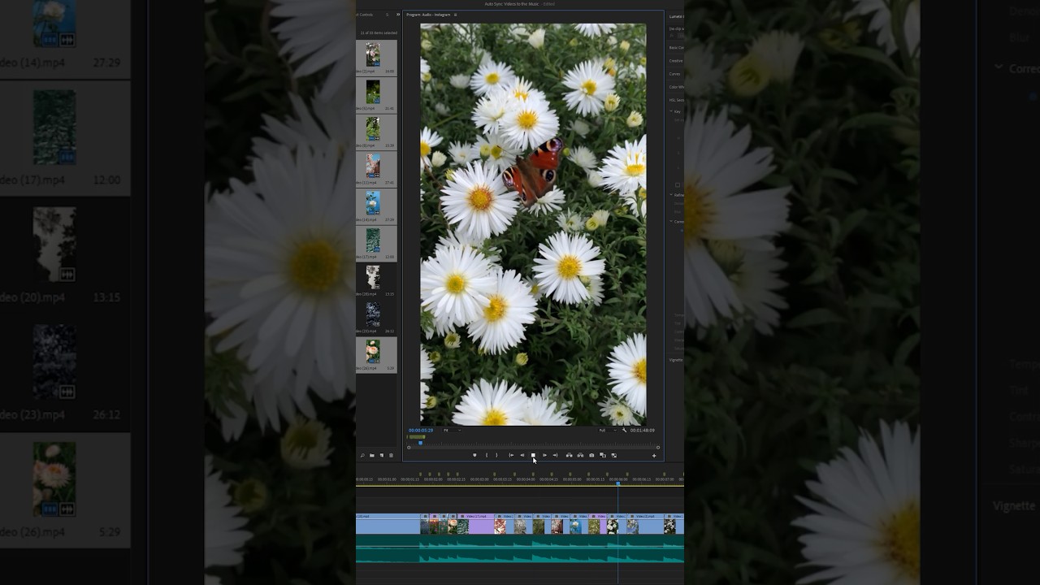The width and height of the screenshot is (1040, 585).
Task: Step forward one frame
Action: 544,455
